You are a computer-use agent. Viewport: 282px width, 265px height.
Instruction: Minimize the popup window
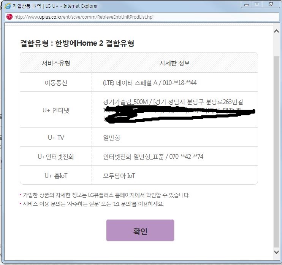[x=247, y=5]
